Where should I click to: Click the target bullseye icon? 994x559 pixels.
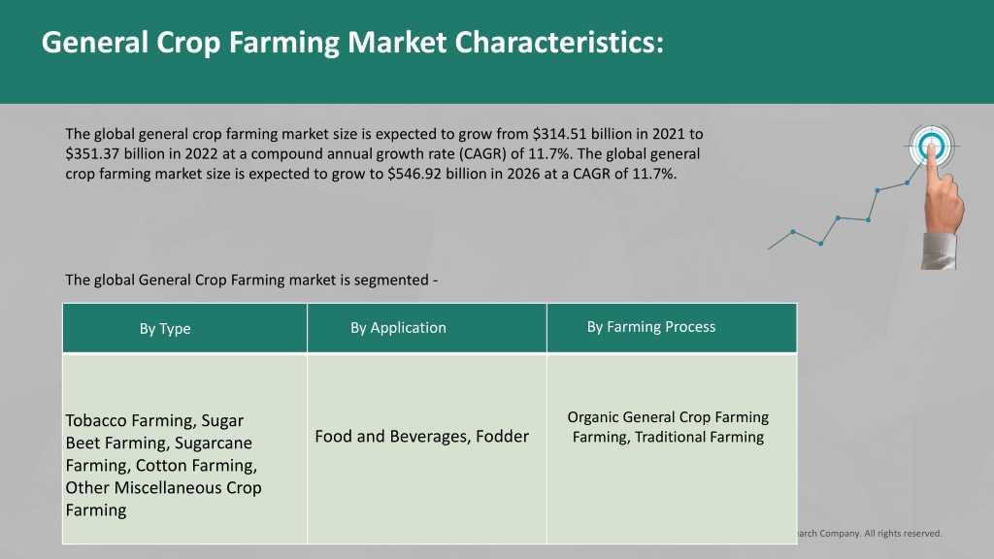pos(931,146)
